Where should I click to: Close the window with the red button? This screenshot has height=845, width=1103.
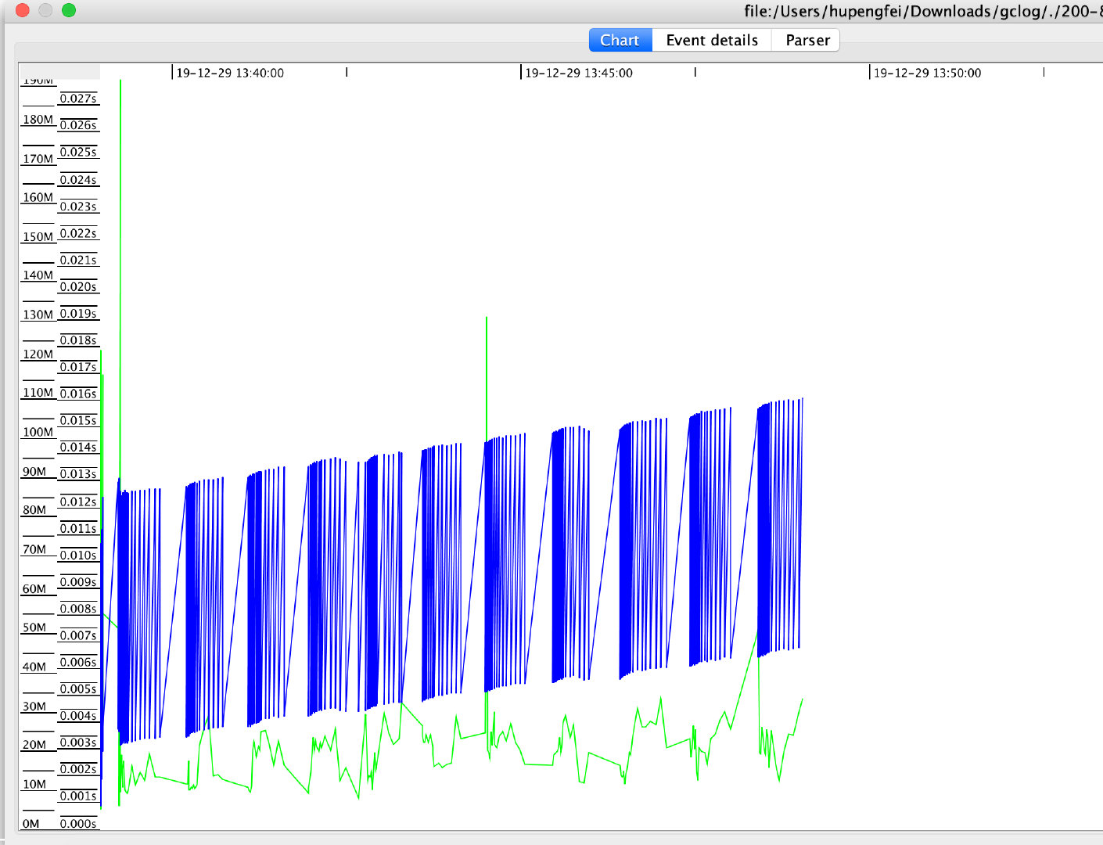point(23,10)
